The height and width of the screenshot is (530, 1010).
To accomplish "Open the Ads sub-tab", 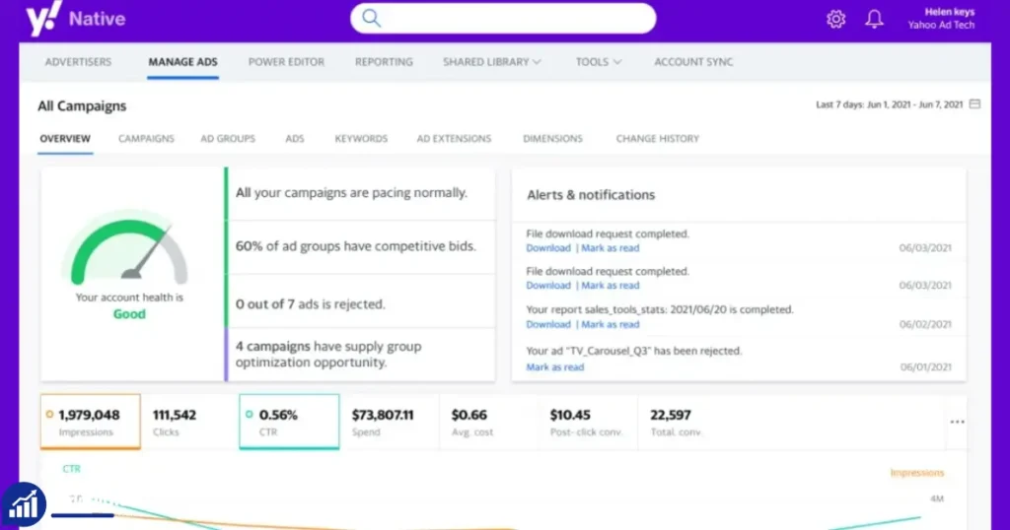I will click(294, 138).
